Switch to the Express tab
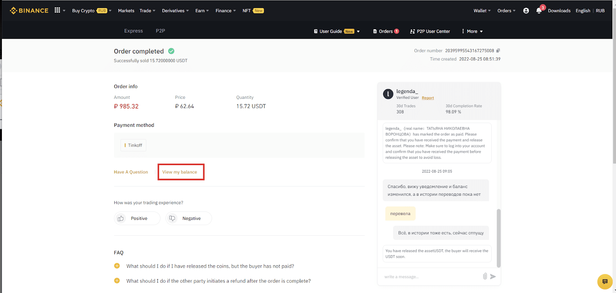This screenshot has width=616, height=293. pos(134,31)
